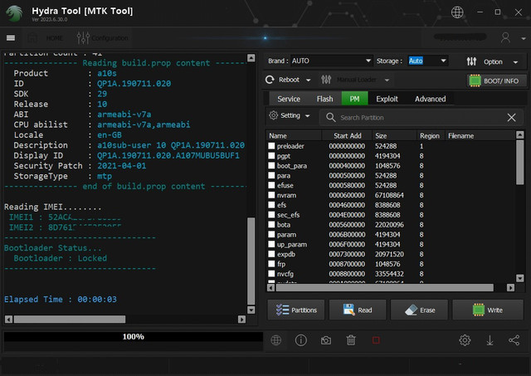Viewport: 531px width, 376px height.
Task: Click the Hydra dragon logo
Action: click(x=15, y=13)
